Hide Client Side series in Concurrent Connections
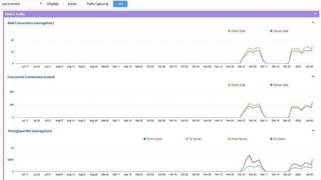This screenshot has height=180, width=321. (x=229, y=85)
